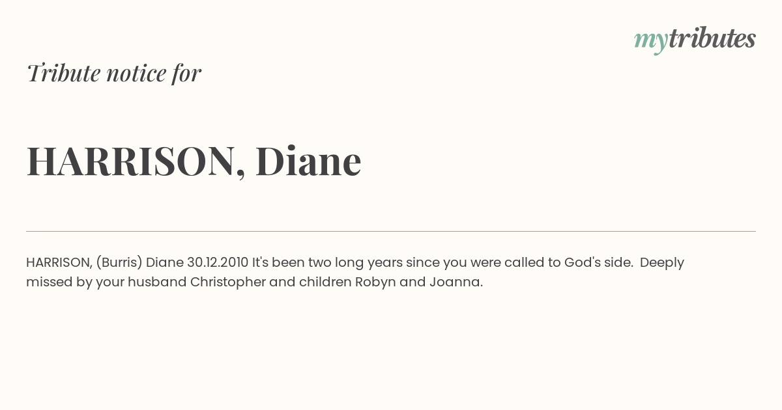The image size is (782, 410).
Task: Click the "HARRISON, Diane" title
Action: (x=194, y=161)
